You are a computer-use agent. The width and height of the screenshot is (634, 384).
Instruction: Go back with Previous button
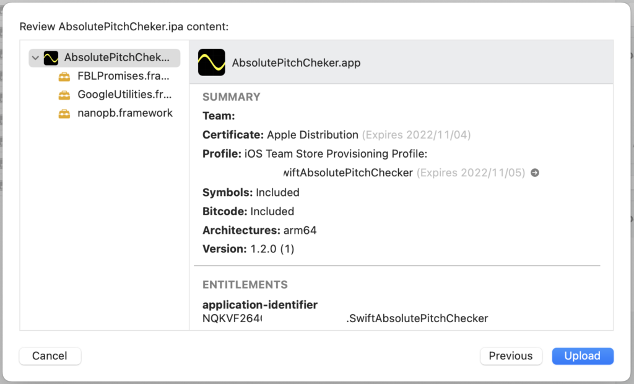(x=511, y=356)
